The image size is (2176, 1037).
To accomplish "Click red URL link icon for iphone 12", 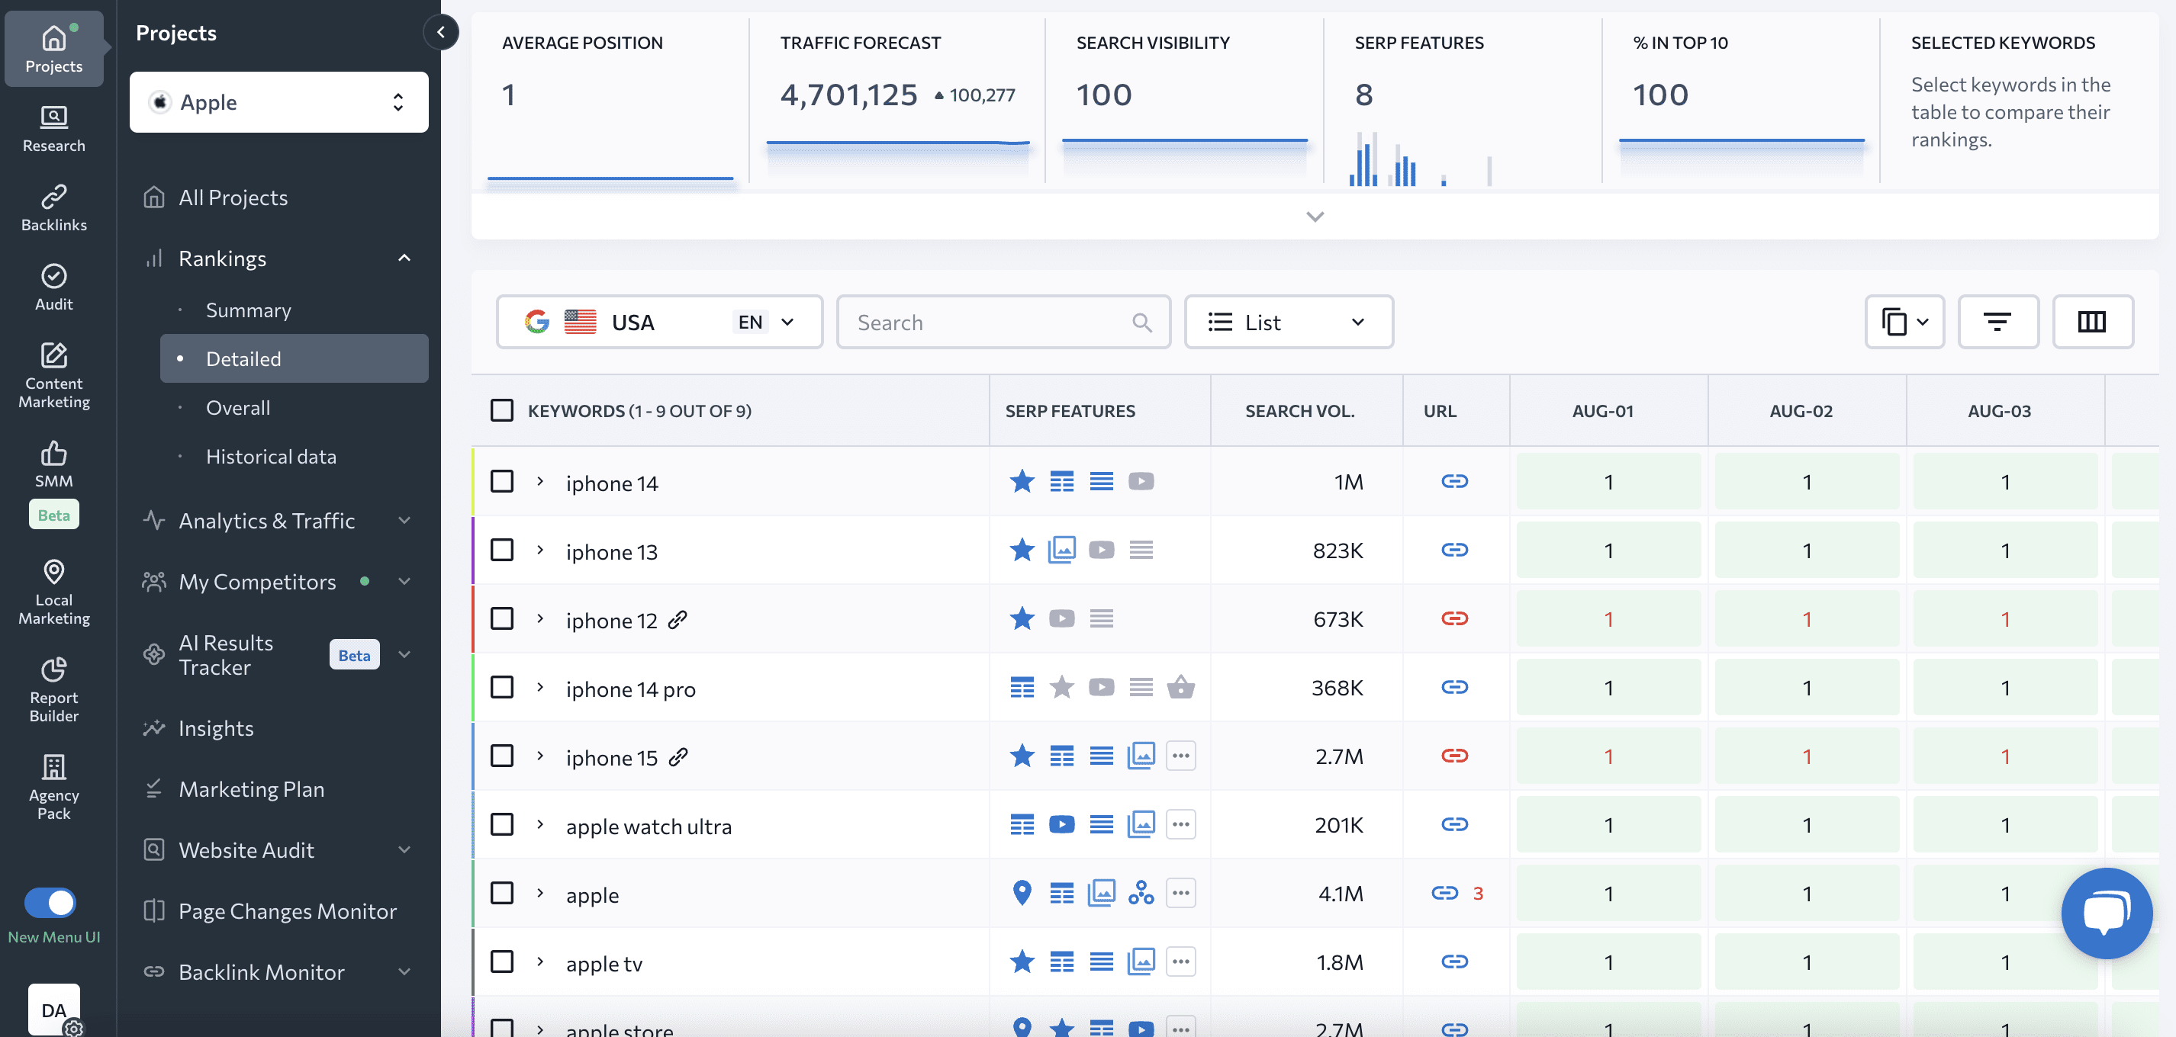I will click(1453, 619).
